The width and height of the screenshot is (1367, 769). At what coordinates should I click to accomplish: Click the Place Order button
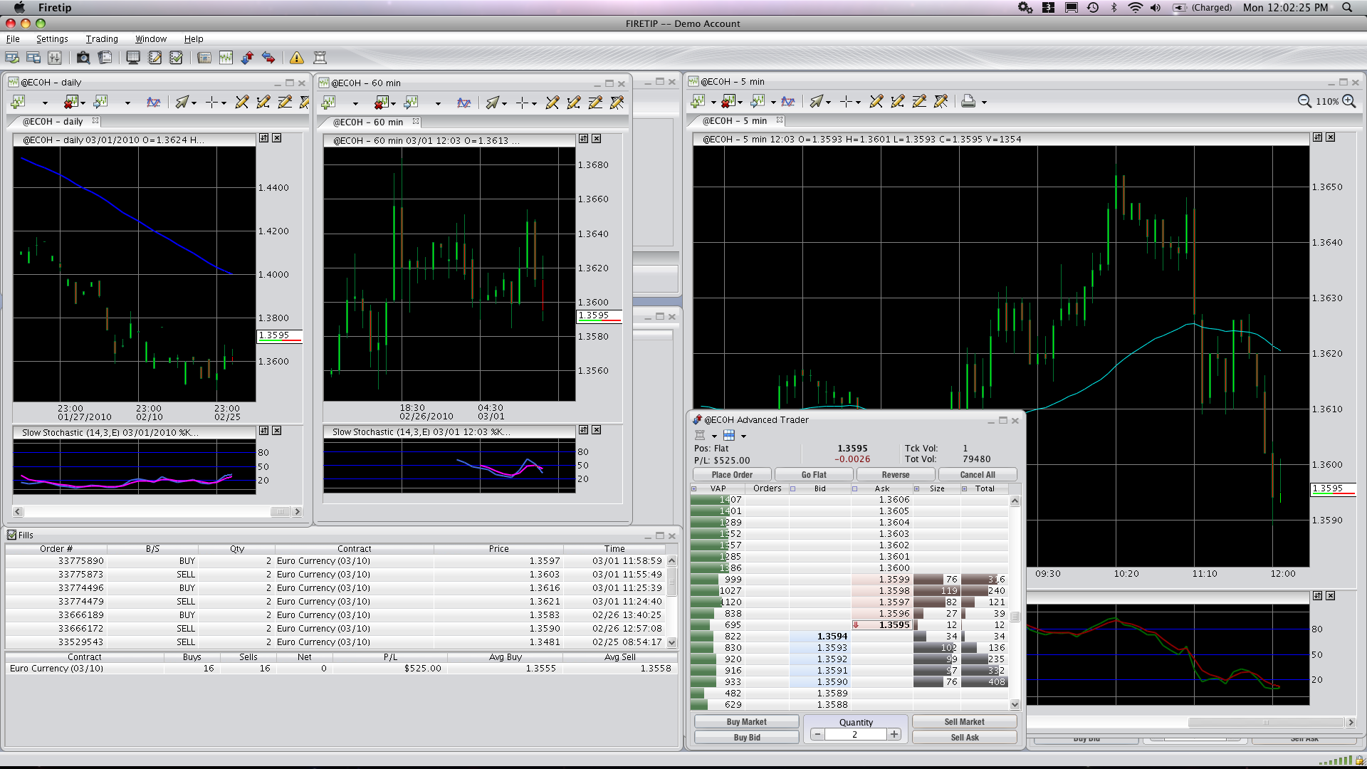pos(732,474)
